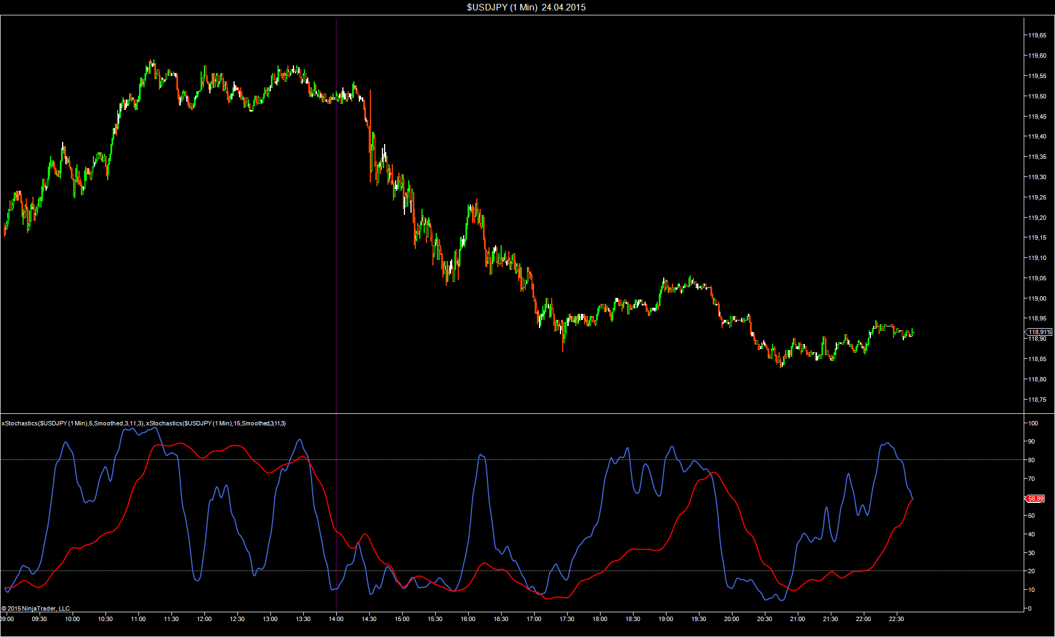The height and width of the screenshot is (637, 1055).
Task: Click the 119,10 price axis label
Action: pos(1037,258)
